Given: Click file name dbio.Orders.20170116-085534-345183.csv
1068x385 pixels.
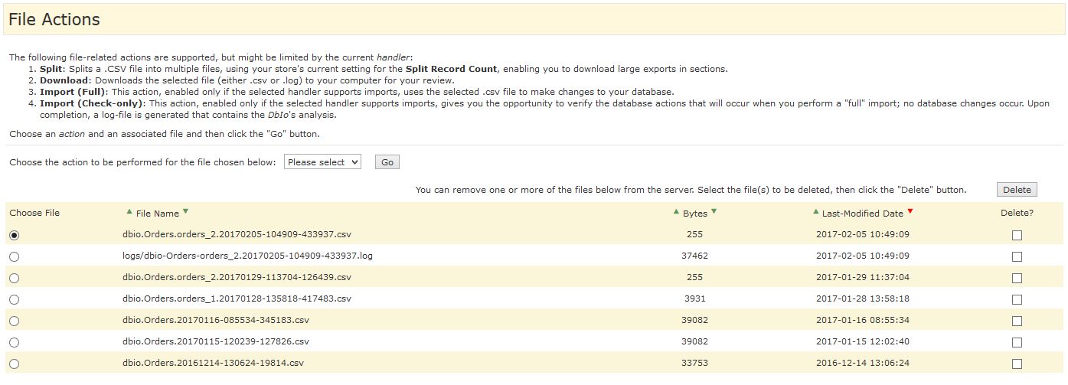Looking at the screenshot, I should [x=216, y=320].
